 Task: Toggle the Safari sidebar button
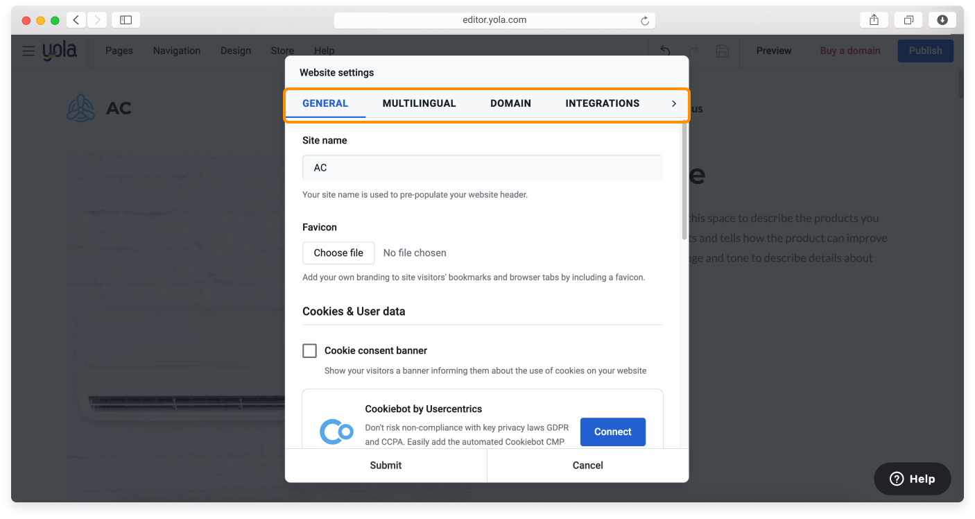(x=126, y=20)
